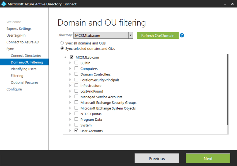Check the ForeignSecurityPrincipals checkbox
Image resolution: width=237 pixels, height=166 pixels.
tap(76, 80)
